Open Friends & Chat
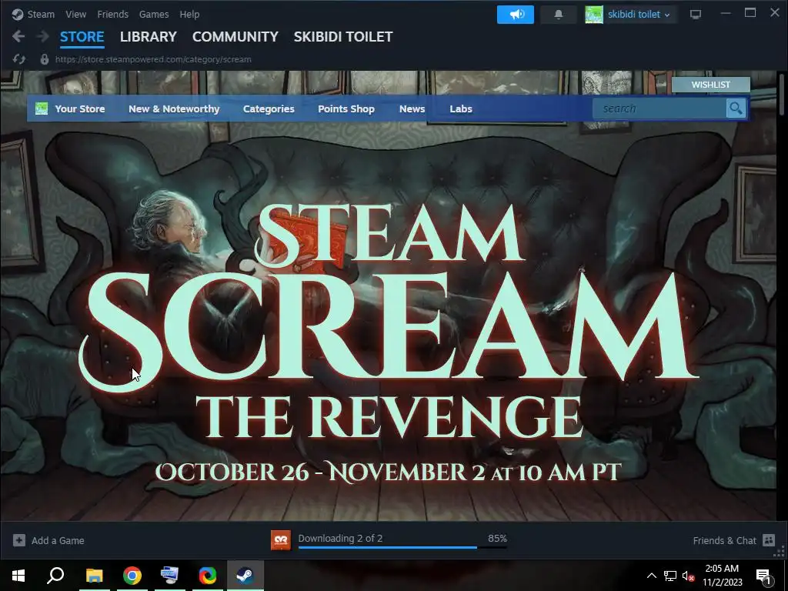788x591 pixels. pyautogui.click(x=724, y=541)
